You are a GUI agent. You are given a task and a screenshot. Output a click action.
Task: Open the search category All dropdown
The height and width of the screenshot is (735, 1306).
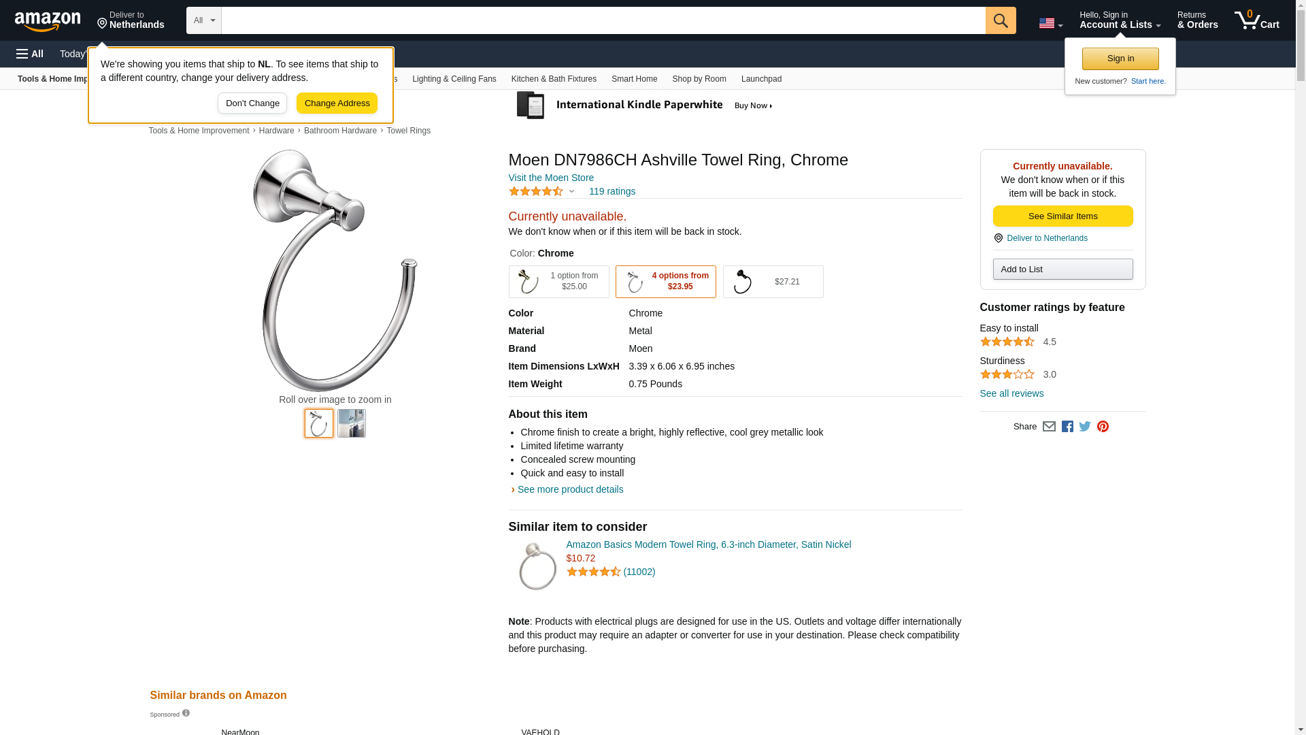pyautogui.click(x=203, y=20)
